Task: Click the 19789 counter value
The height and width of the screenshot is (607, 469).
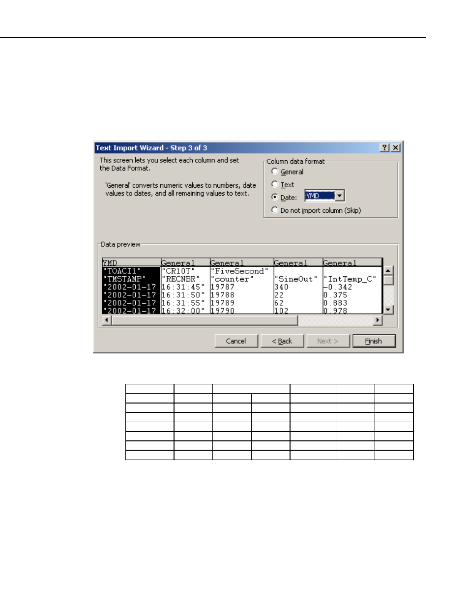Action: pyautogui.click(x=223, y=303)
